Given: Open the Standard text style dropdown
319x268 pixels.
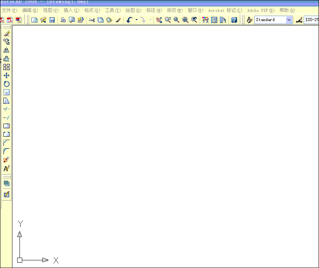Looking at the screenshot, I should (273, 20).
